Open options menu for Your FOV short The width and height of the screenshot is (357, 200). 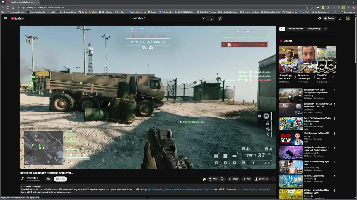point(333,77)
